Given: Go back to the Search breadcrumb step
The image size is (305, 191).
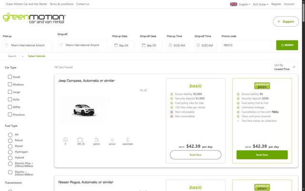Looking at the screenshot, I should click(12, 56).
